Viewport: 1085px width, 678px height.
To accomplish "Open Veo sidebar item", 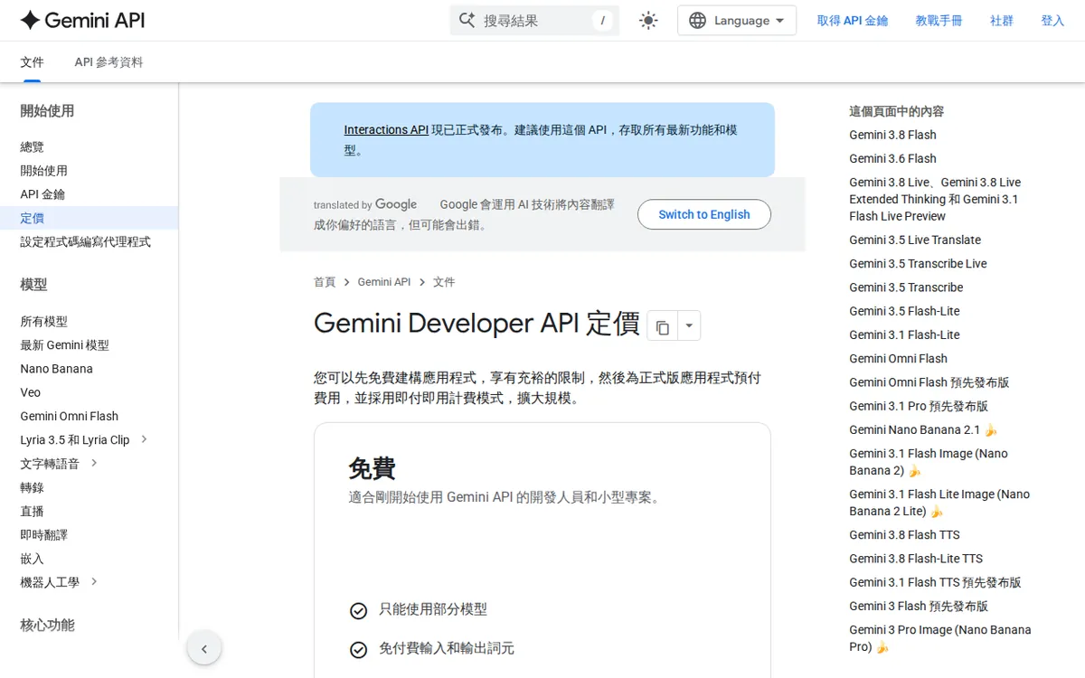I will [31, 392].
